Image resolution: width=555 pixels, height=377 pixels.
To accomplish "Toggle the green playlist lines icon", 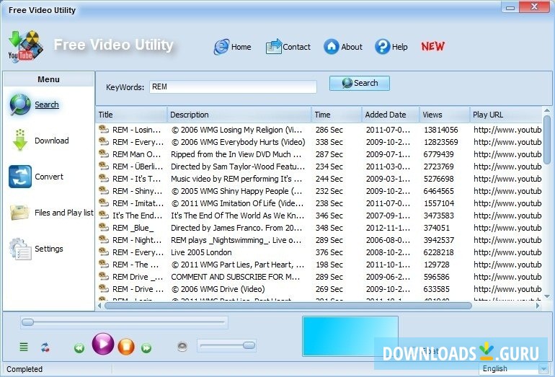I will click(24, 347).
